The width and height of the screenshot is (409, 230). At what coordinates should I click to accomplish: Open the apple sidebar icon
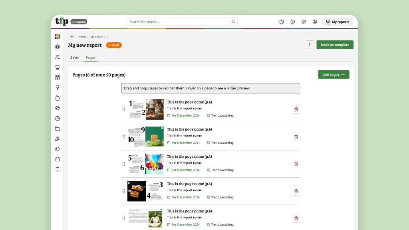pyautogui.click(x=58, y=98)
